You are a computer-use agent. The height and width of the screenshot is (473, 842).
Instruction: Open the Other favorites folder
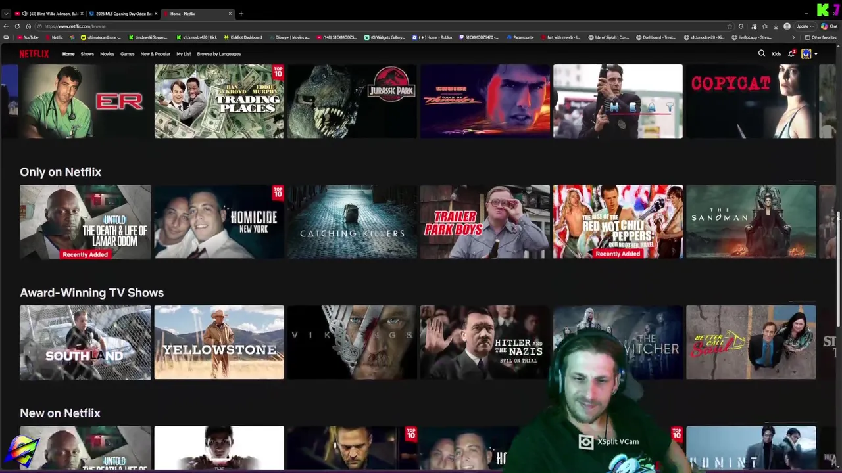820,37
